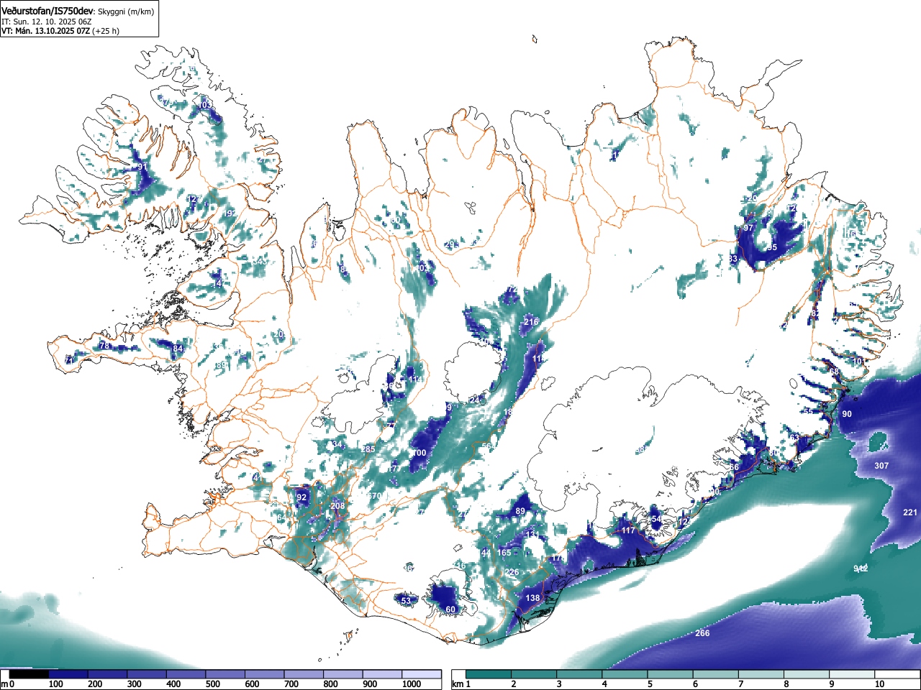
Task: Click the '(+25 h)' forecast offset text
Action: tap(105, 31)
